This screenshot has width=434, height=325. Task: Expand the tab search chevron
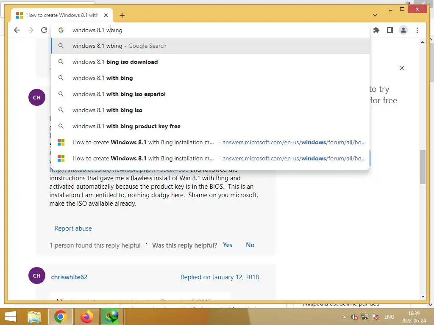pos(375,15)
